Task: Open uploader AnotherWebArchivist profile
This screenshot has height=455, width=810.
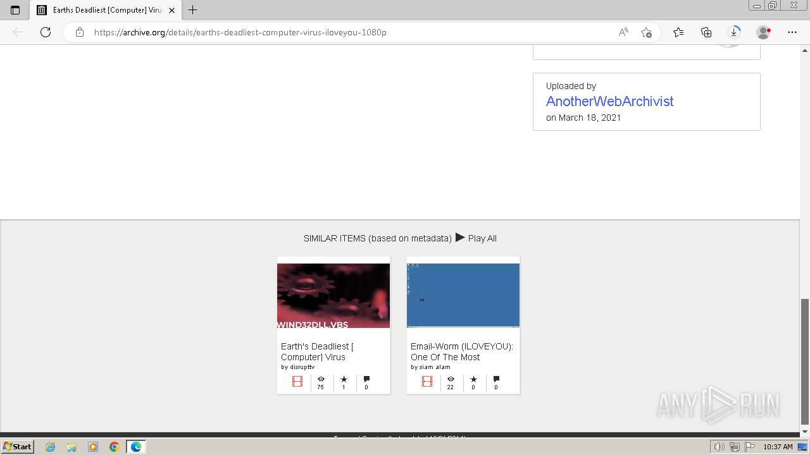Action: 609,101
